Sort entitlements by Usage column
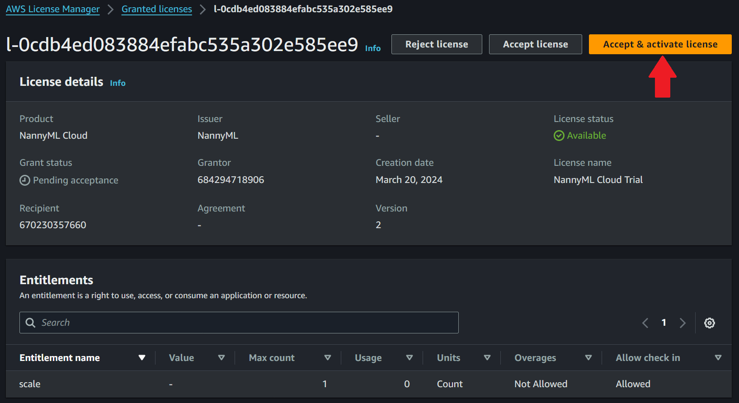 pos(410,358)
